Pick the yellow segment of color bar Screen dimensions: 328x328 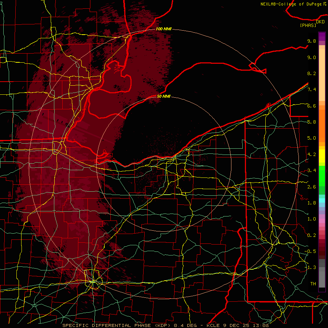[x=322, y=156]
